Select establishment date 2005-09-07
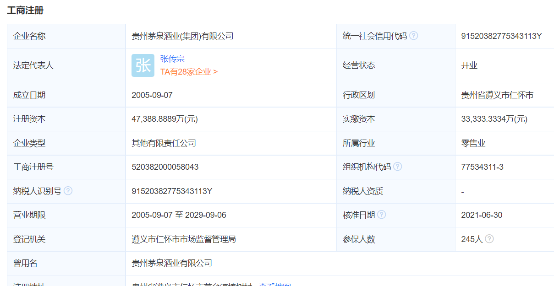The width and height of the screenshot is (554, 286). tap(152, 95)
